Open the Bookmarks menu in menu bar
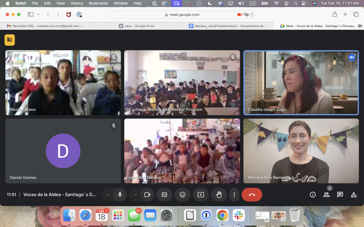This screenshot has height=227, width=364. point(98,3)
